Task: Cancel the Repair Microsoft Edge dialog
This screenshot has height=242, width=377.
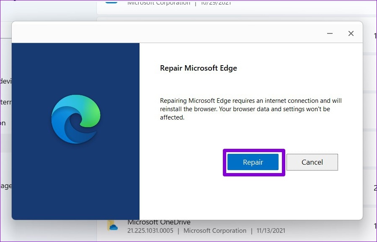Action: point(312,162)
